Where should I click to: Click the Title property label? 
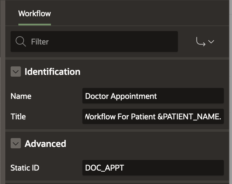point(18,117)
